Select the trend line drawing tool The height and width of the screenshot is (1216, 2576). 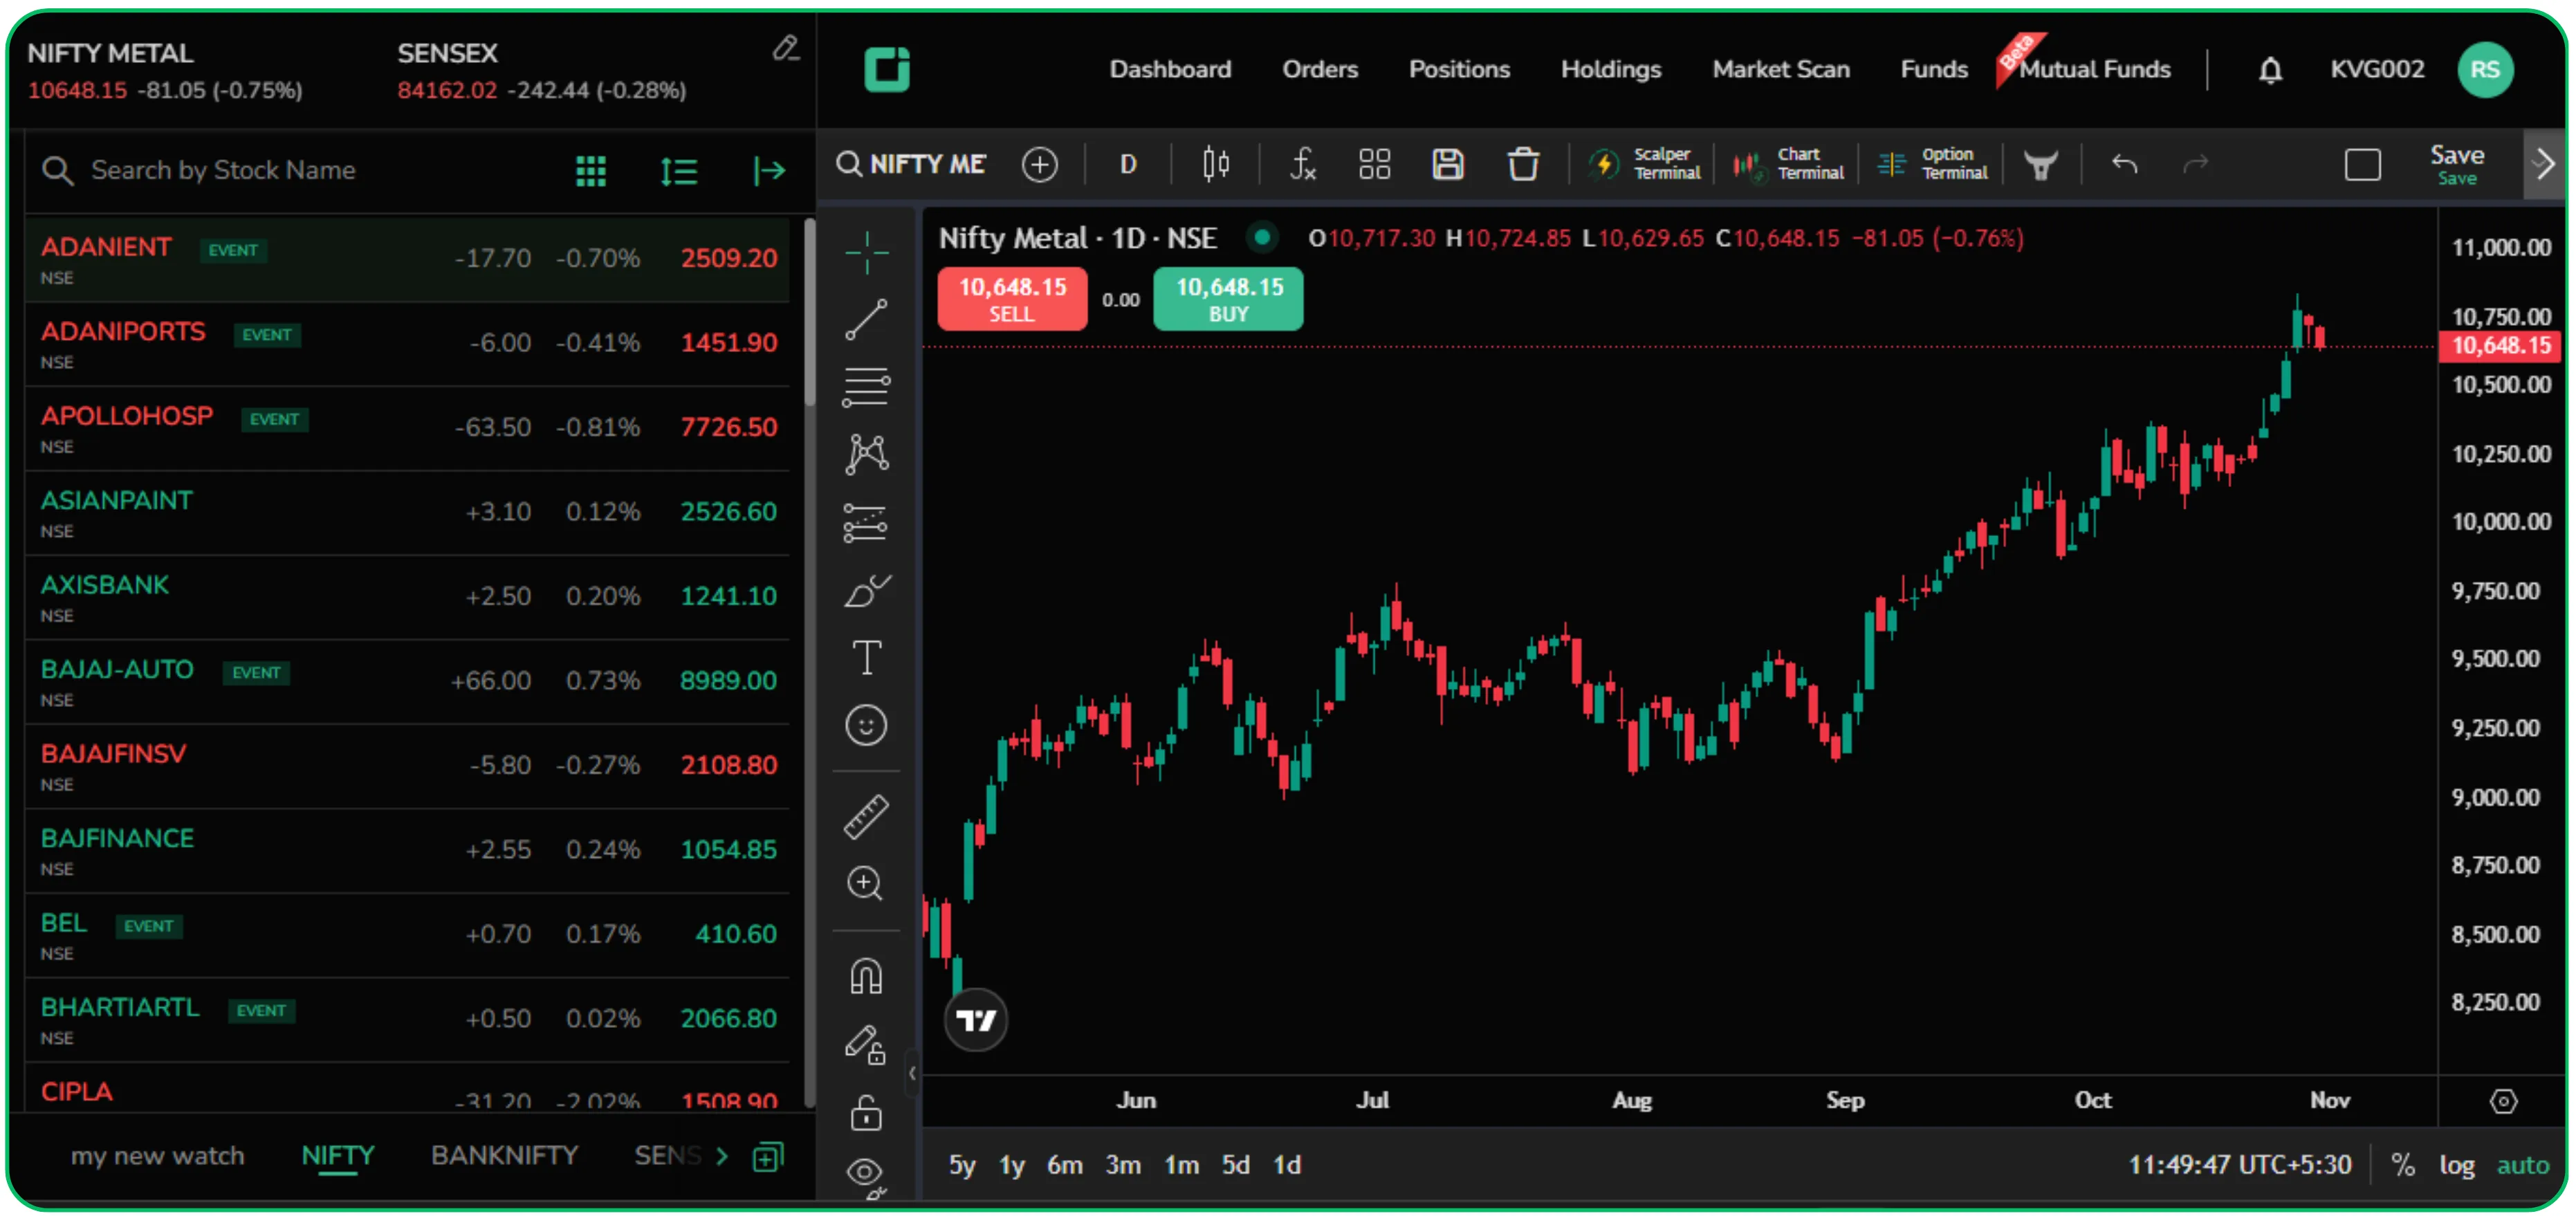[x=866, y=320]
